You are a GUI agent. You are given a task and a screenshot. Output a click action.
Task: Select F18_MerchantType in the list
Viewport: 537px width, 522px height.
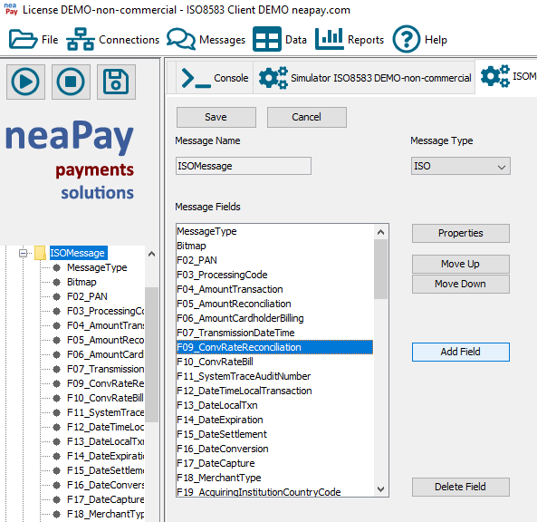(x=274, y=478)
